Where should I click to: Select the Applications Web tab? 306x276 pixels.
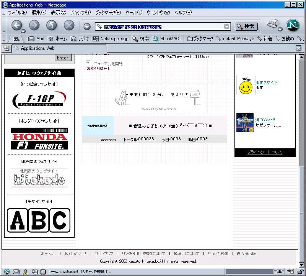pos(60,48)
